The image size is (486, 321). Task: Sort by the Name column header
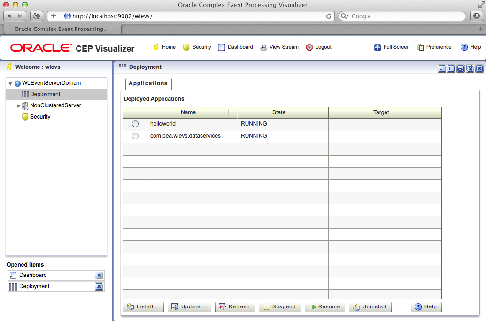(x=192, y=112)
